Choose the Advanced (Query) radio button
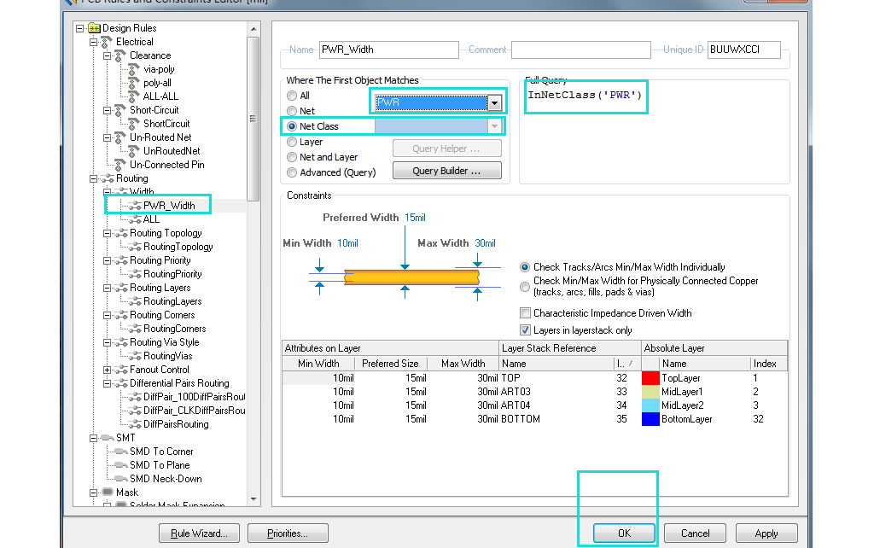The image size is (874, 548). pos(292,172)
